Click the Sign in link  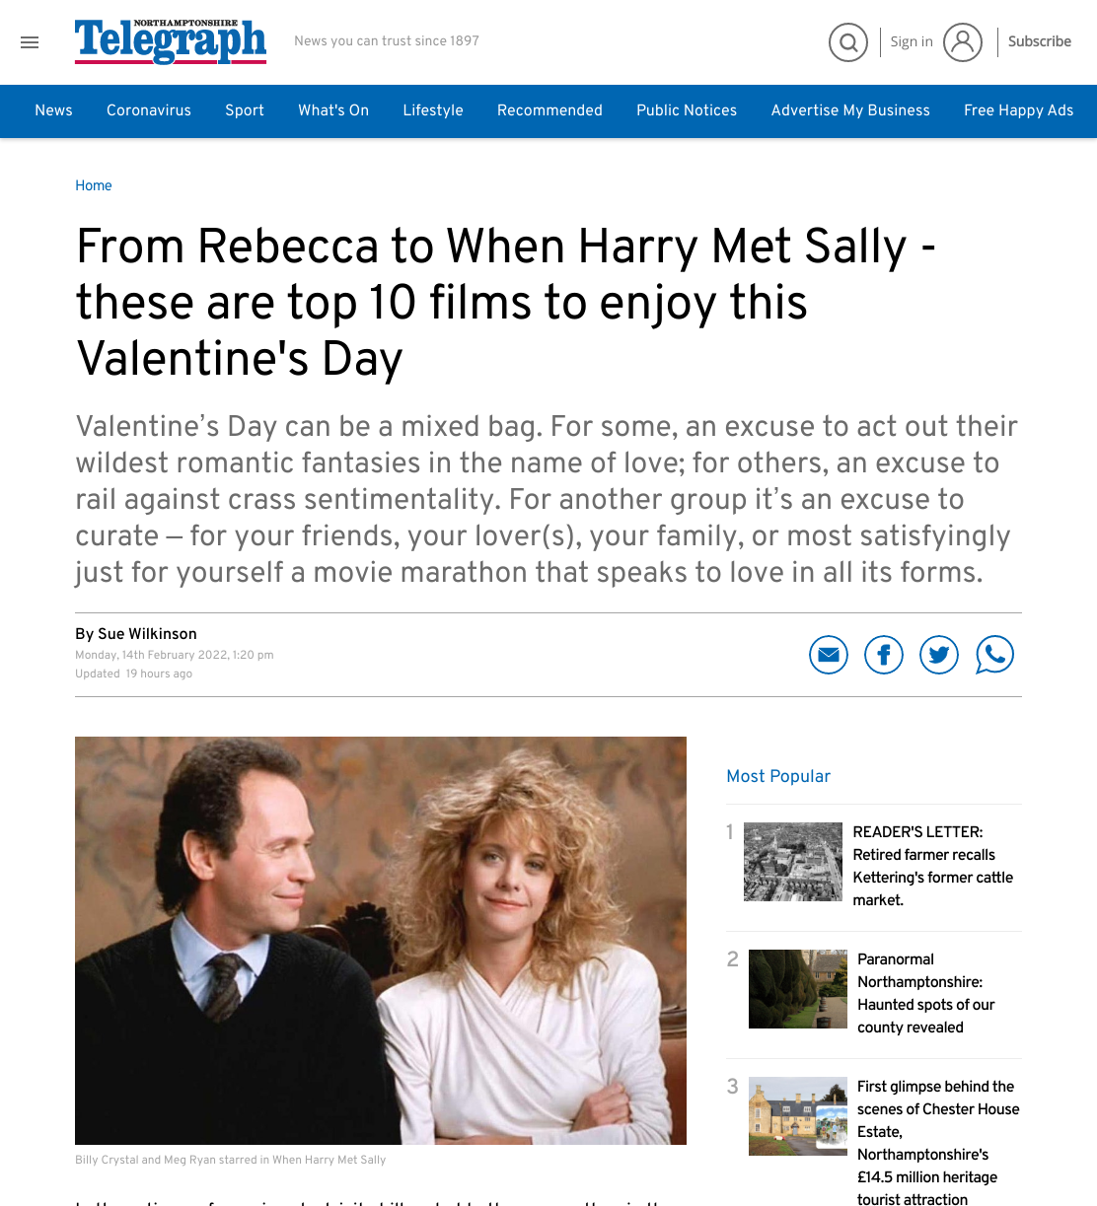(x=912, y=41)
